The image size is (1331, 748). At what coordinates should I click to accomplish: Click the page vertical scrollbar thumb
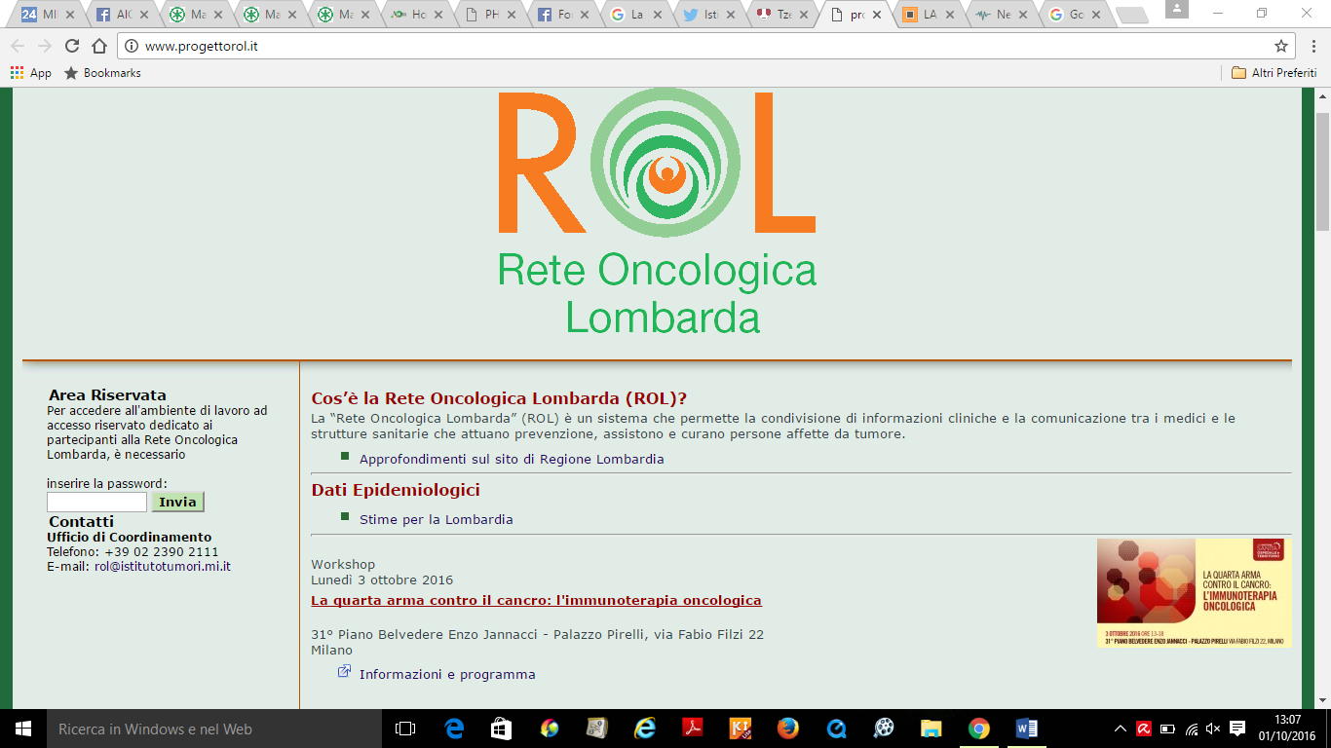(x=1322, y=170)
